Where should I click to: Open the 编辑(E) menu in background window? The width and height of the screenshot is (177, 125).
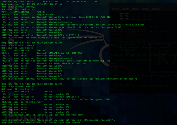click(x=135, y=9)
